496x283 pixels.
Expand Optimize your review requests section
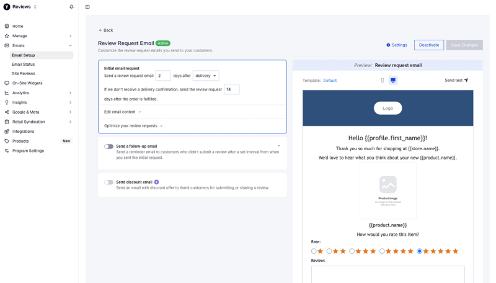click(x=133, y=125)
